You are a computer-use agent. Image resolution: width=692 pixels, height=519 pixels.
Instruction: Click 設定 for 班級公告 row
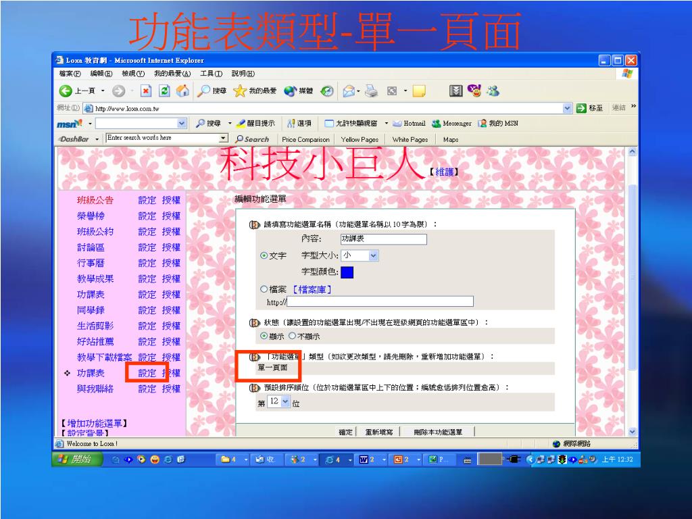[147, 200]
